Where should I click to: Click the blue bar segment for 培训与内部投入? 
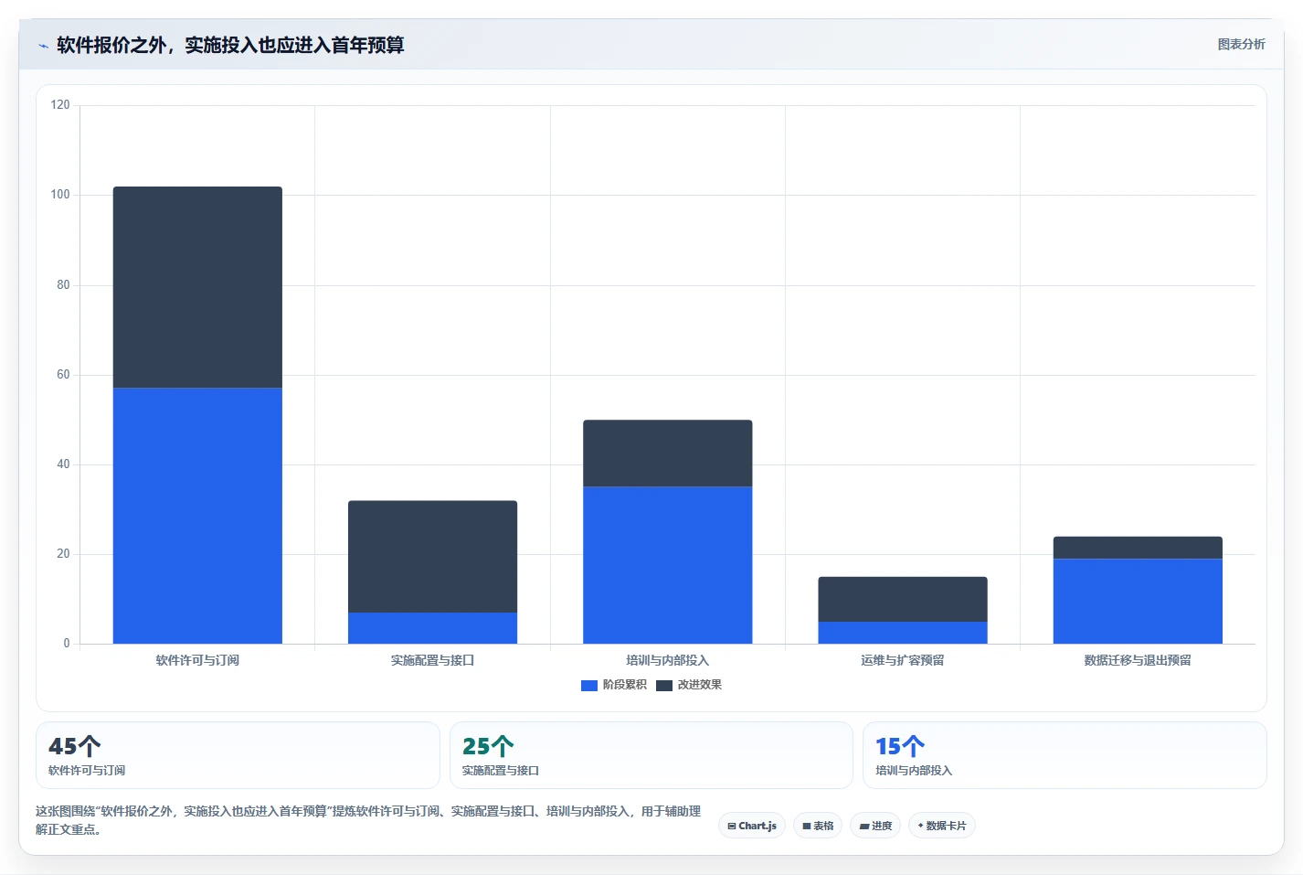(668, 565)
